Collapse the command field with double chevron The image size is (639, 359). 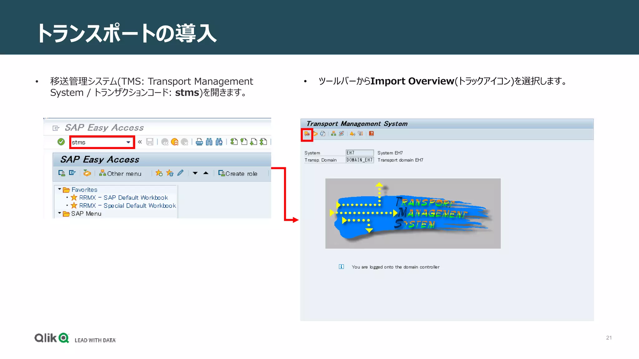pyautogui.click(x=140, y=142)
